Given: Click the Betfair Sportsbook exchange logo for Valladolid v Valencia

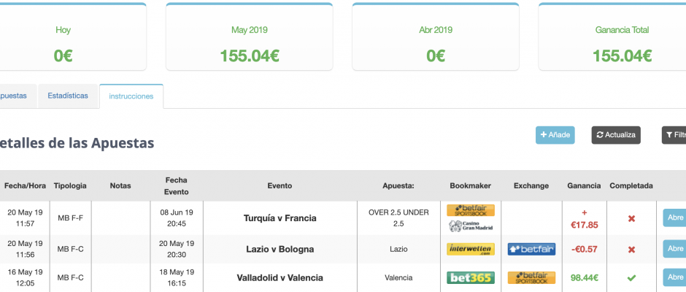Looking at the screenshot, I should pyautogui.click(x=531, y=277).
